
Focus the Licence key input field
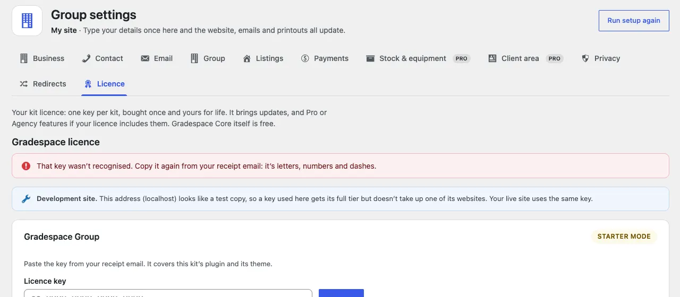click(168, 293)
